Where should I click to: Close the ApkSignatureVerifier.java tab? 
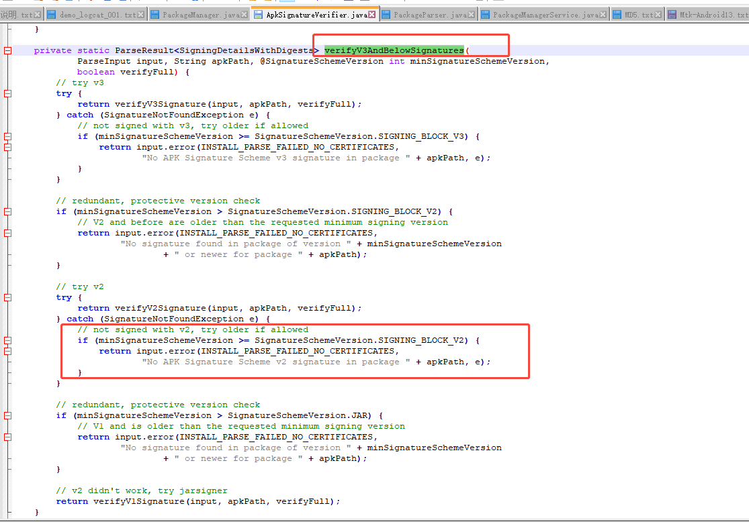click(x=371, y=15)
